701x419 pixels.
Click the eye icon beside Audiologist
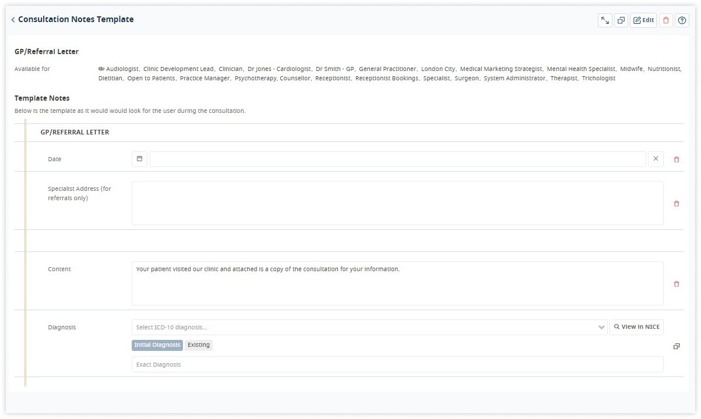click(103, 68)
